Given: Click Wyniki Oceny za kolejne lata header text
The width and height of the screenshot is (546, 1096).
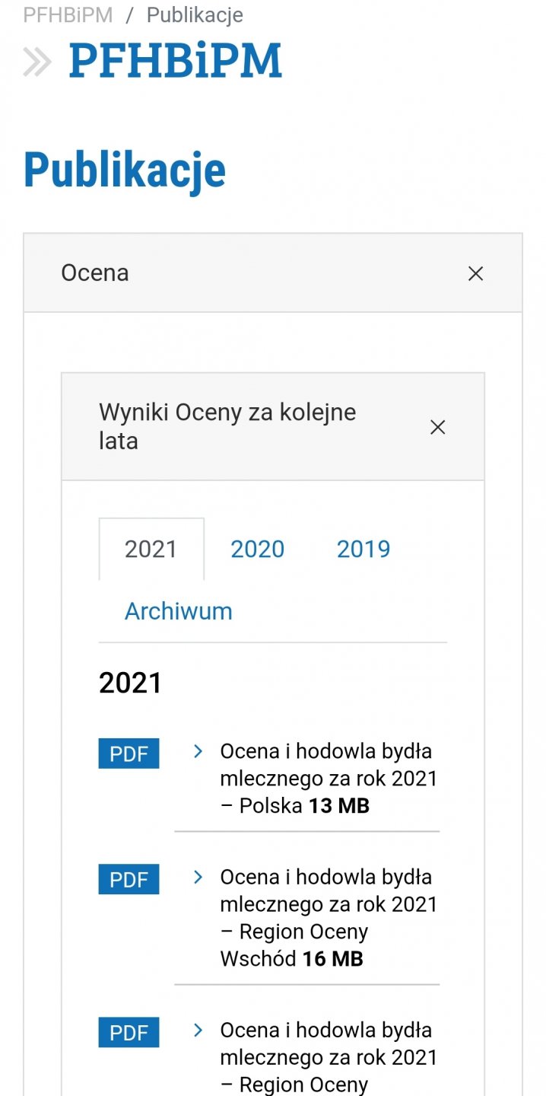Looking at the screenshot, I should point(227,426).
